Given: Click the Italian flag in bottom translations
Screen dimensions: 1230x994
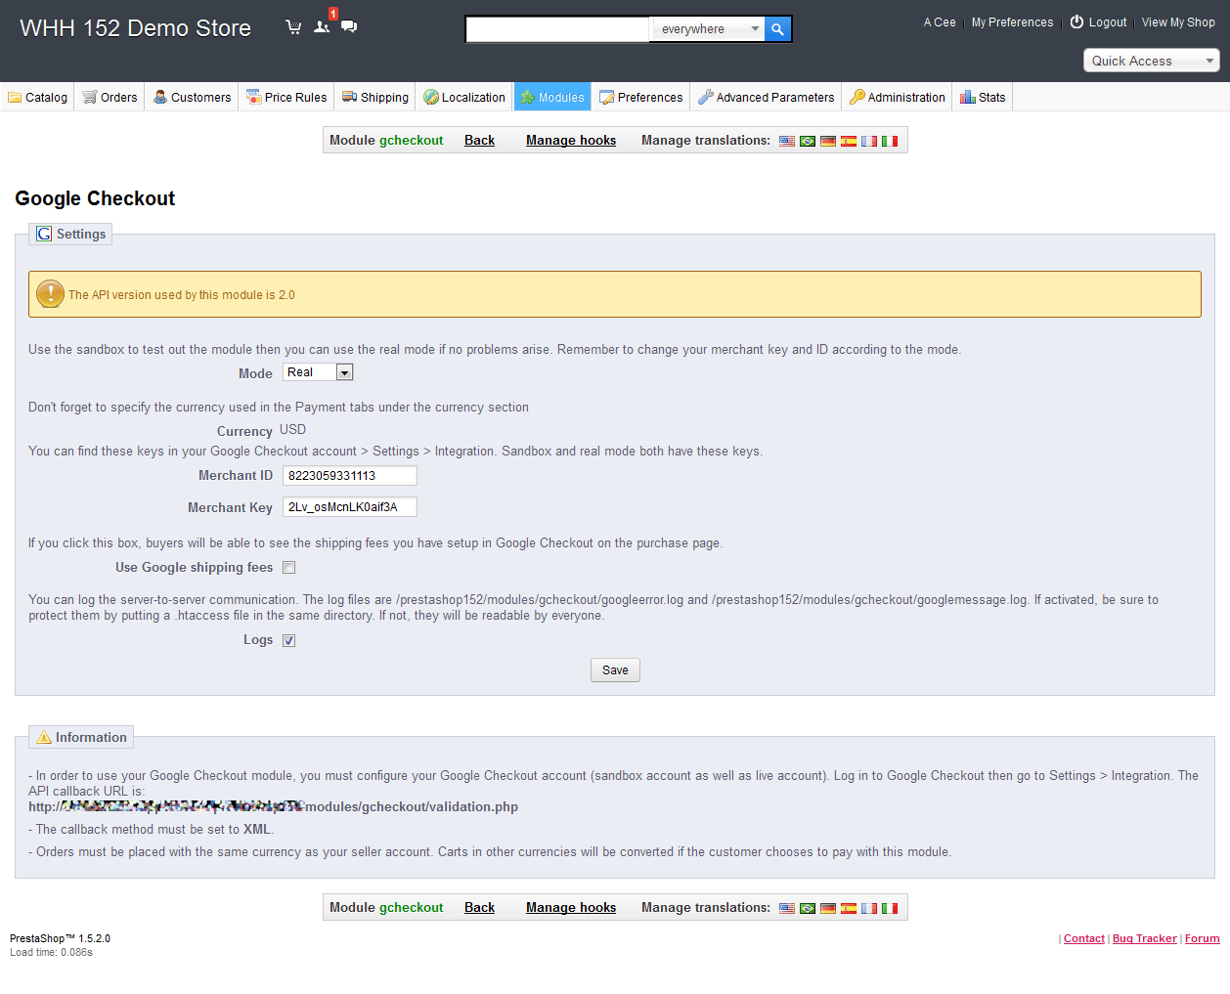Looking at the screenshot, I should point(890,908).
